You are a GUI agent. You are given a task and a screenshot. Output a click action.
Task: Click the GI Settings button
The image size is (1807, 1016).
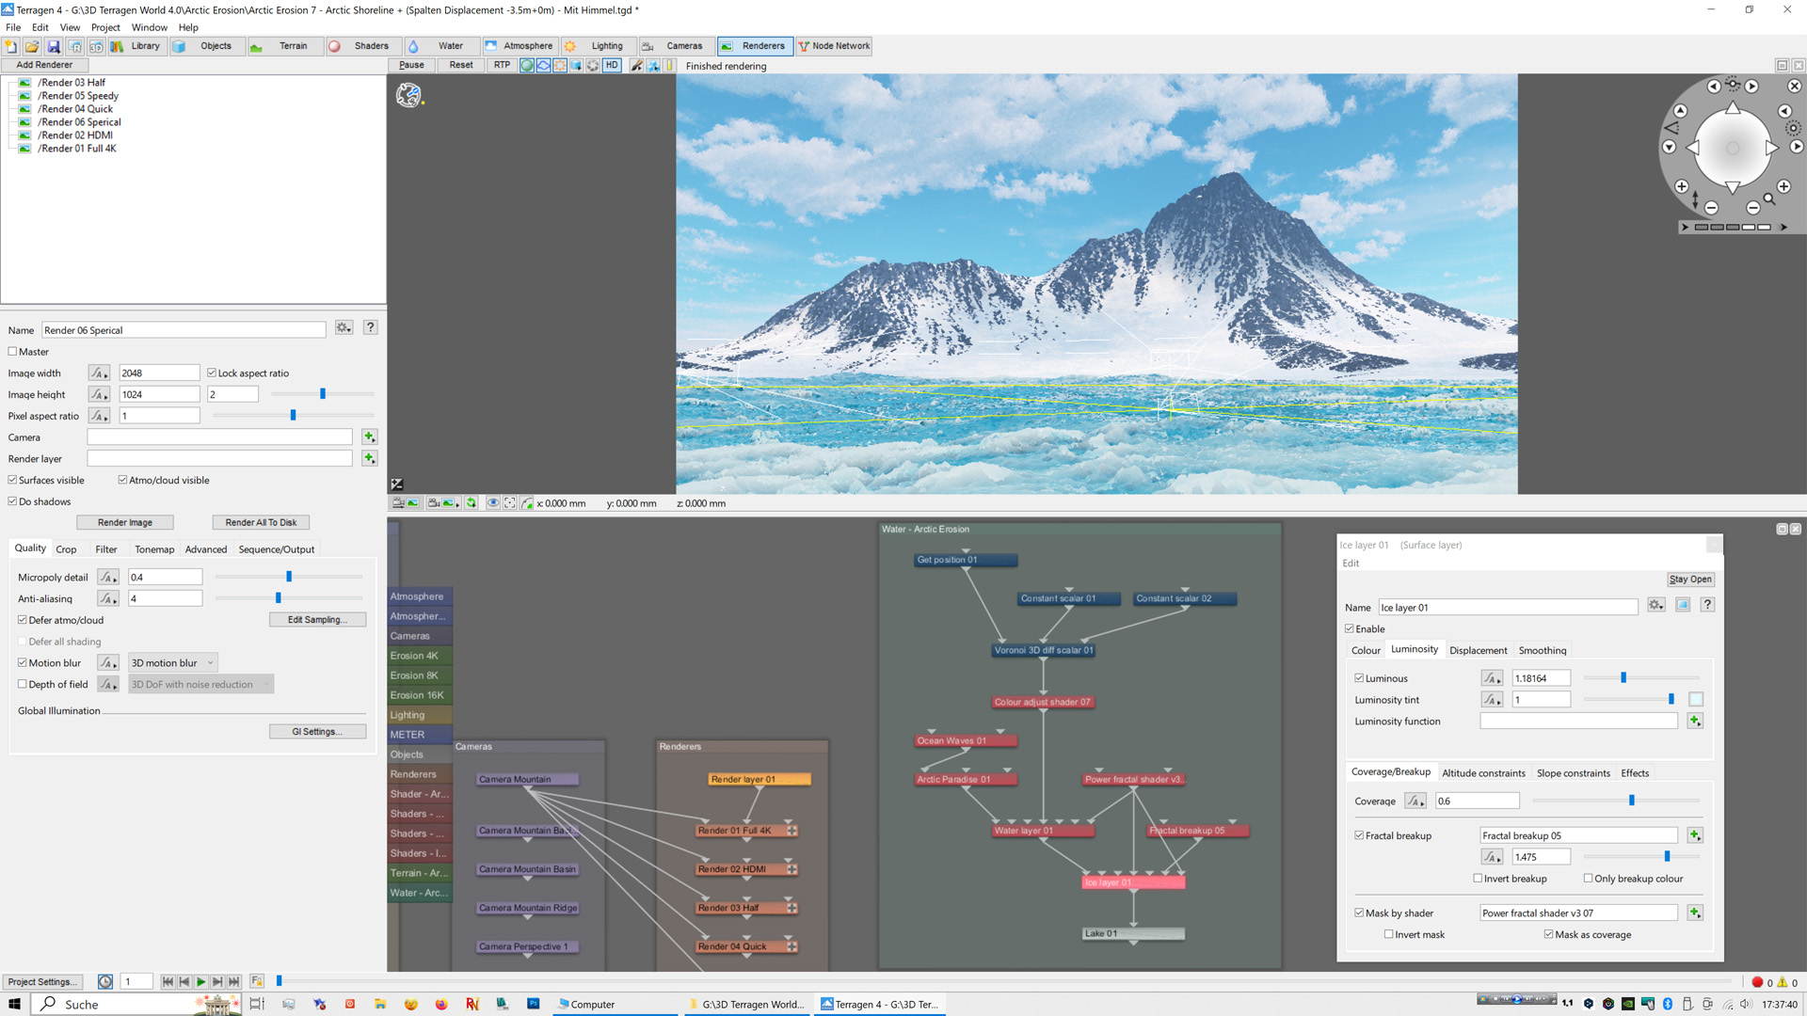tap(315, 731)
